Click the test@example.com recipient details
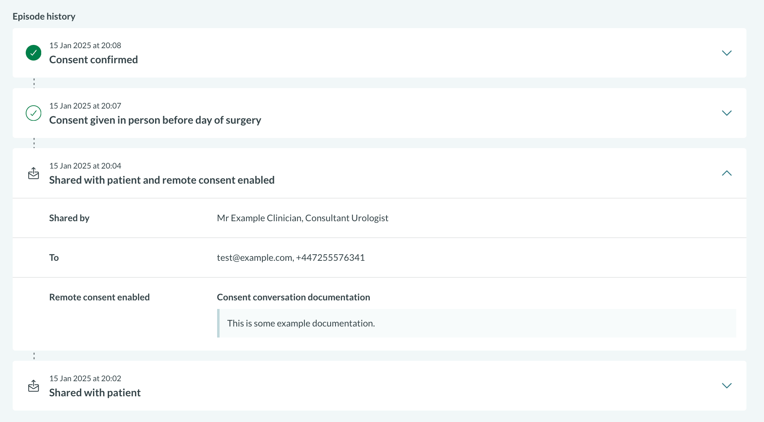 [291, 258]
